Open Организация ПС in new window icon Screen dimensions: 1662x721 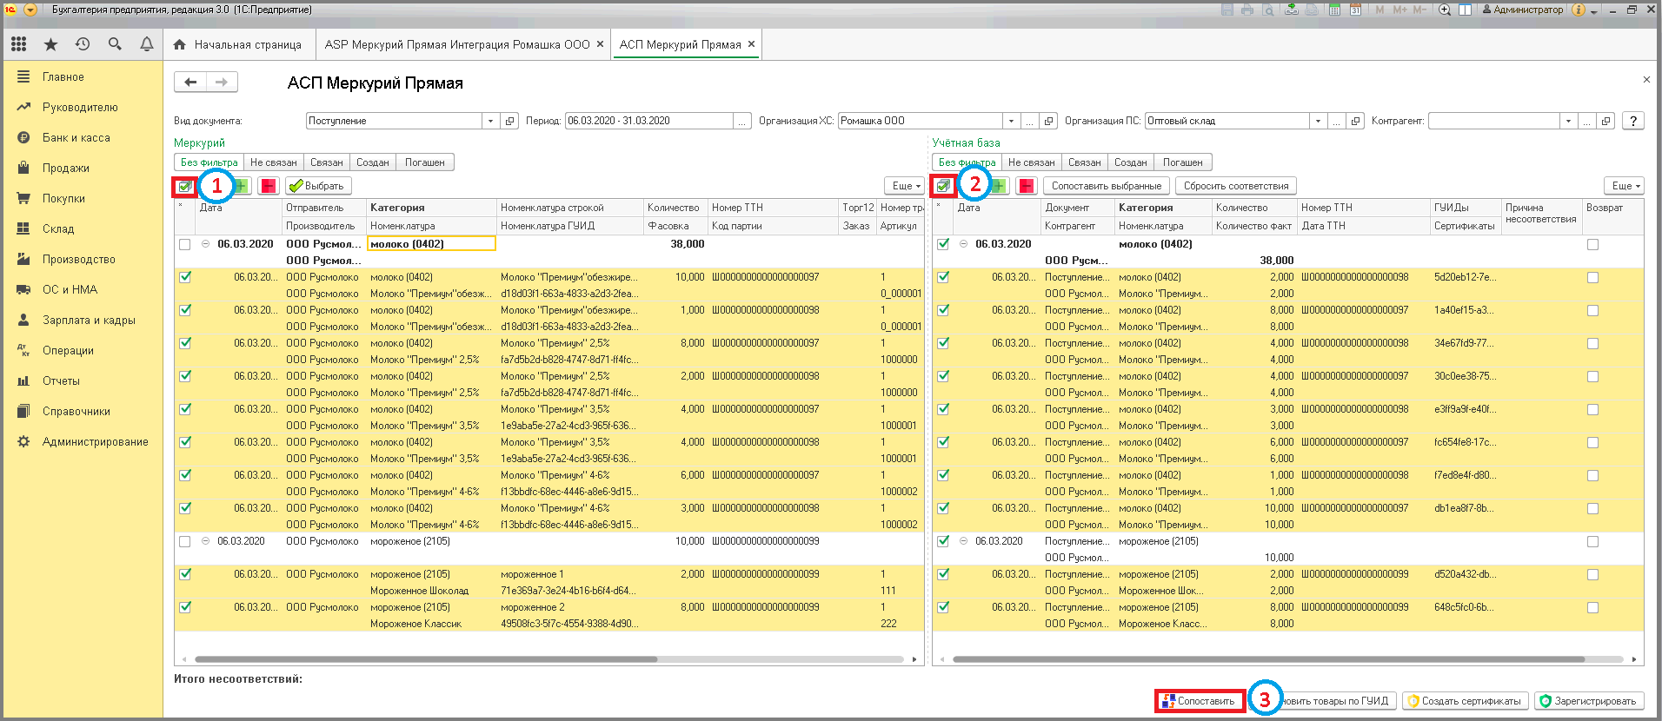tap(1355, 121)
